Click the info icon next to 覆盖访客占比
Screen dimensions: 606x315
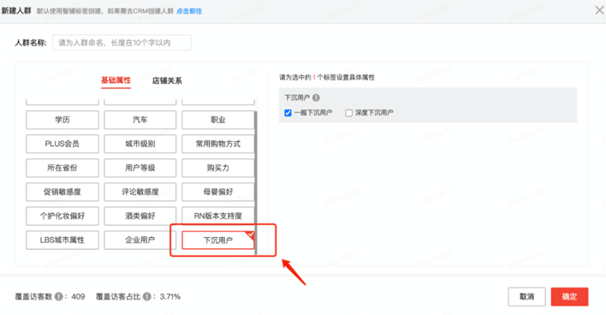[147, 296]
